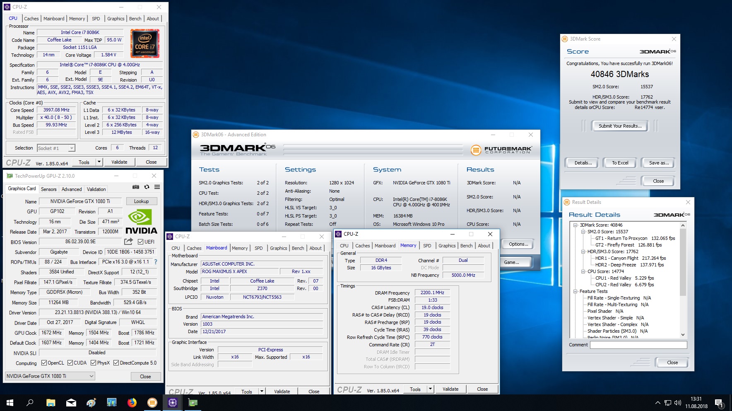The image size is (732, 411).
Task: Switch to 3DMark06 taskbar icon
Action: (x=152, y=402)
